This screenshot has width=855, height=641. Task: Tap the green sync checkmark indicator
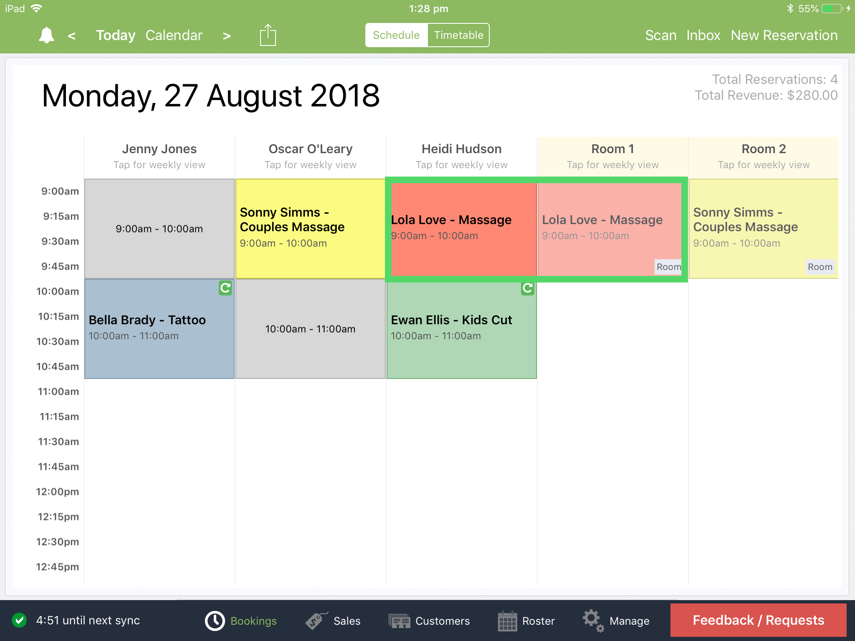pos(19,621)
